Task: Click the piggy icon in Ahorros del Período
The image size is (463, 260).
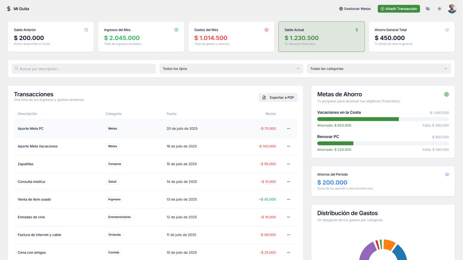Action: coord(447,174)
